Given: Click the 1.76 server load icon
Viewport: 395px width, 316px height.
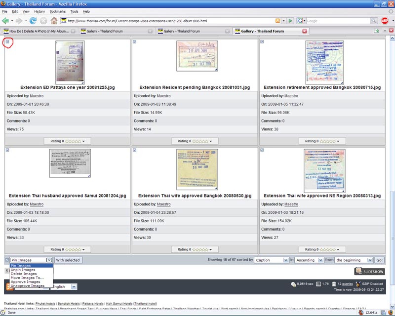Looking at the screenshot, I should 318,284.
